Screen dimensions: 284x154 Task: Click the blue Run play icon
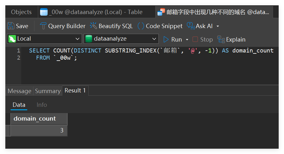166,39
